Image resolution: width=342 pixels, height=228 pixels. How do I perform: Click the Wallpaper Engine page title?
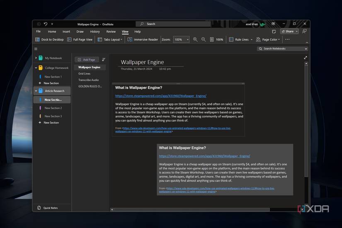click(142, 62)
